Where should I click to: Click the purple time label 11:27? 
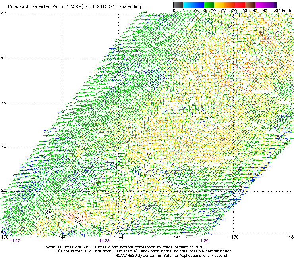[15, 241]
